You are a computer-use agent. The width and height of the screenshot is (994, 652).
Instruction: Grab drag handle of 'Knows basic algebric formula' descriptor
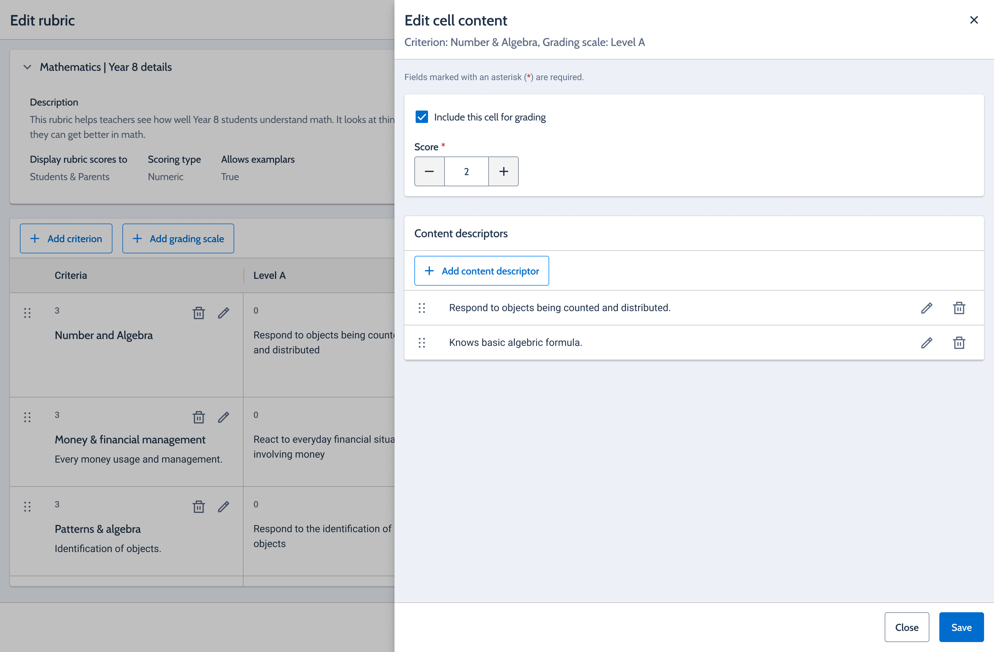(422, 343)
